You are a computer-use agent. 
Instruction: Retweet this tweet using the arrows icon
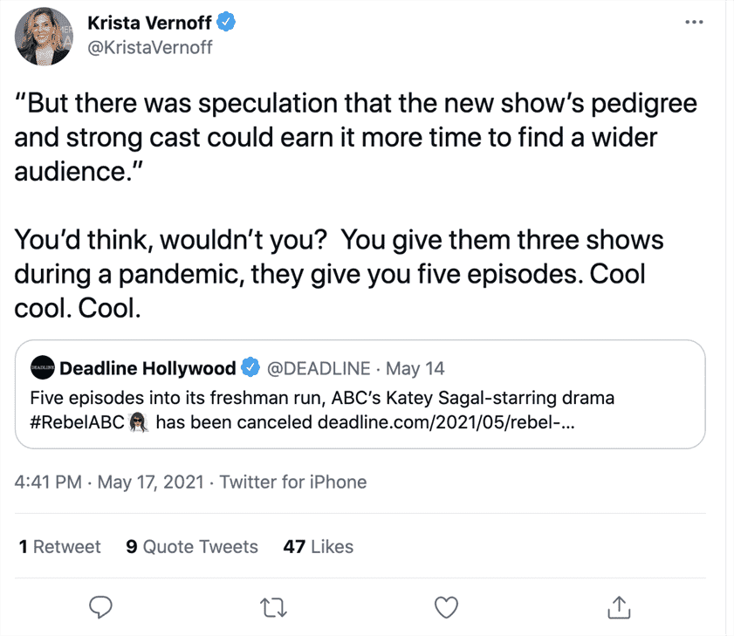[275, 605]
